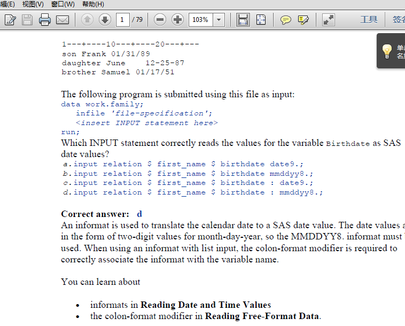This screenshot has width=405, height=326.
Task: Switch to read mode expand icon
Action: click(x=329, y=20)
